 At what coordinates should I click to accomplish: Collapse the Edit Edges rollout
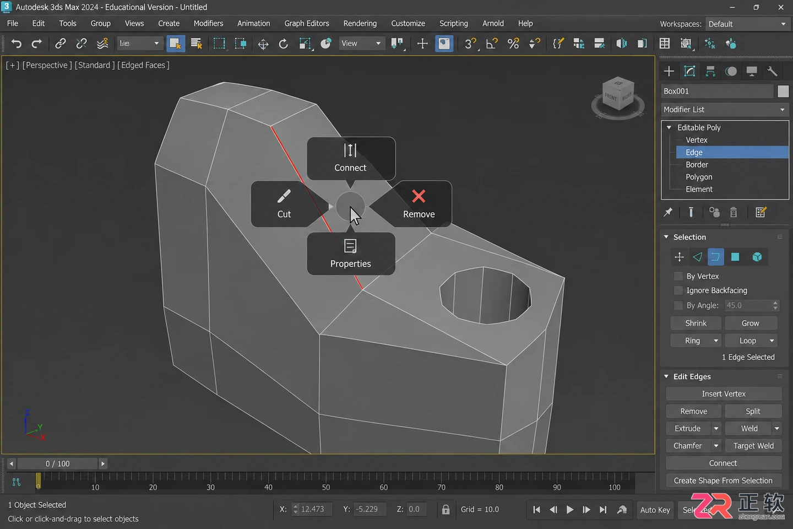pos(666,376)
